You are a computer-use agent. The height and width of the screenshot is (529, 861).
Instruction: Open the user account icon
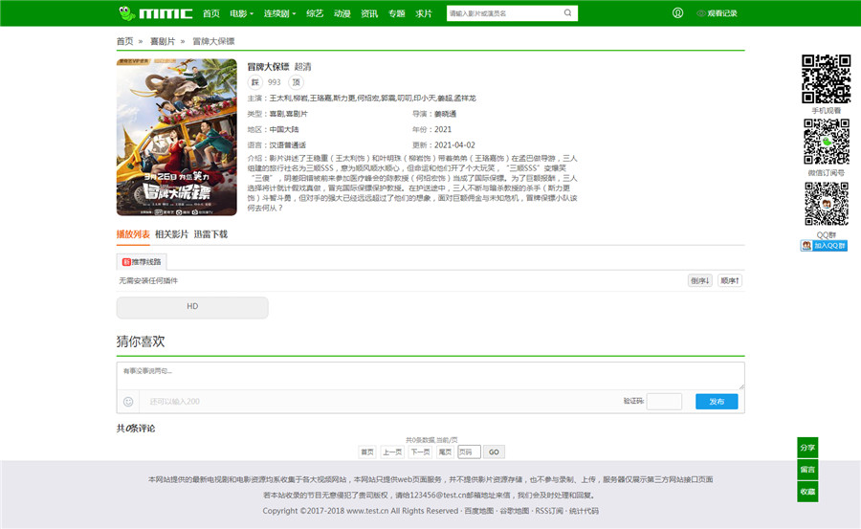pyautogui.click(x=678, y=13)
